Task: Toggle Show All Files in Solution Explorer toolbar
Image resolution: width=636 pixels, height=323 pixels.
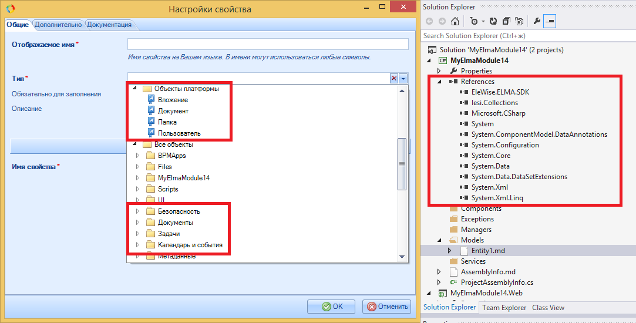Action: (519, 21)
